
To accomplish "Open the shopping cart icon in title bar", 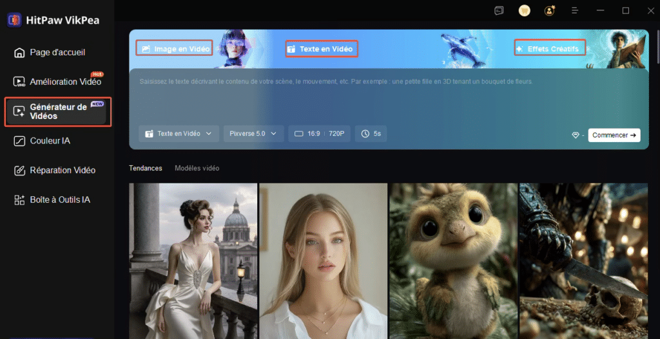I will click(x=524, y=10).
